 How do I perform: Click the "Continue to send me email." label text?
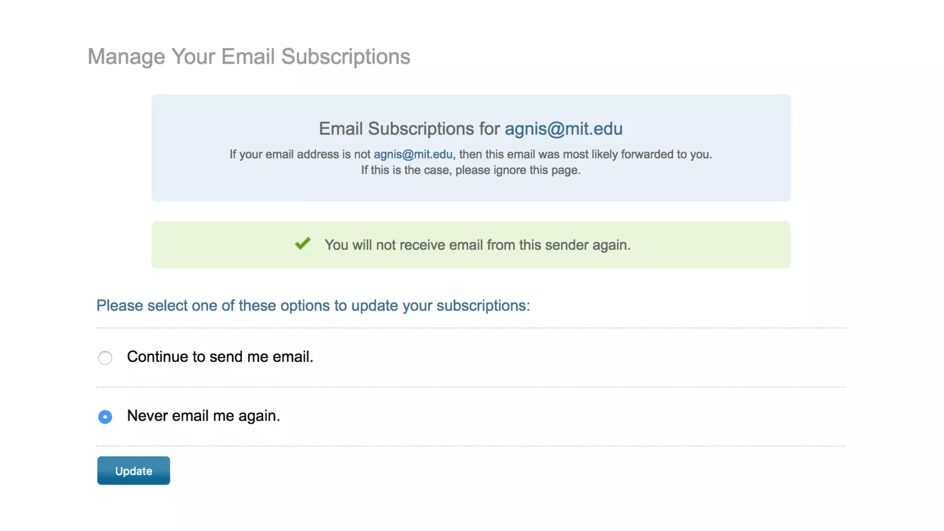coord(220,357)
